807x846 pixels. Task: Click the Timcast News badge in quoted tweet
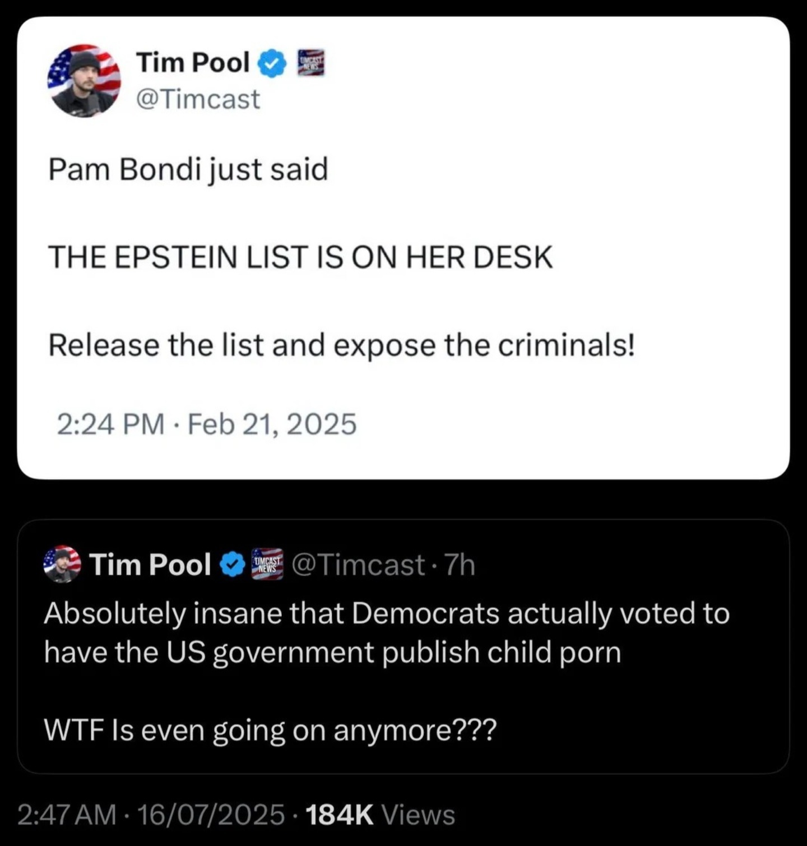267,564
